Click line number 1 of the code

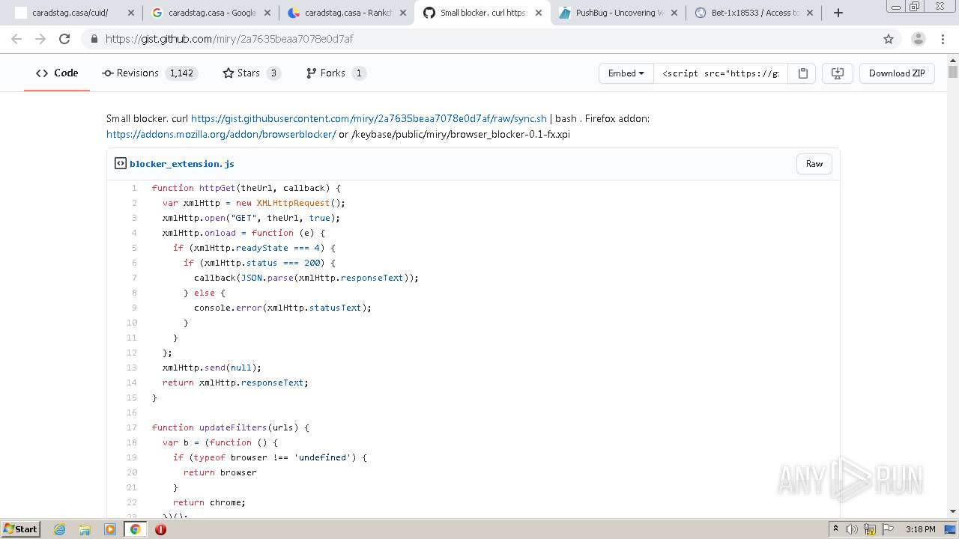coord(134,188)
